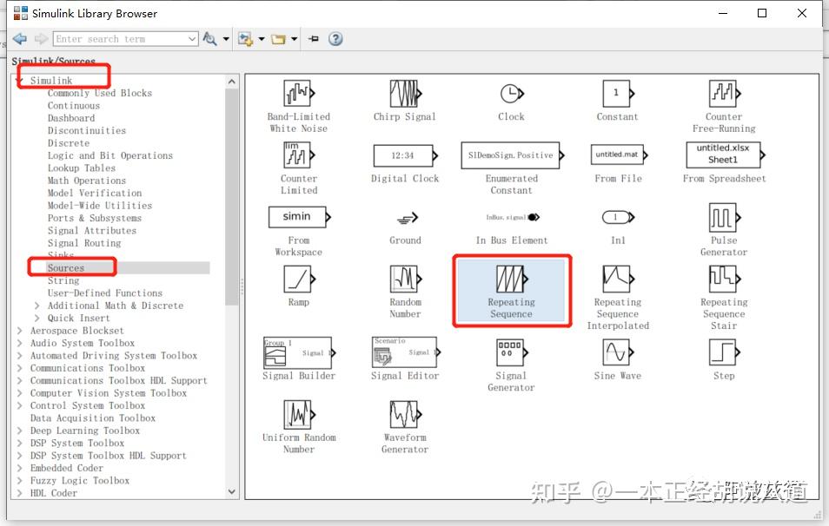Select the Counter Limited block
Viewport: 829px width, 526px height.
pyautogui.click(x=299, y=155)
